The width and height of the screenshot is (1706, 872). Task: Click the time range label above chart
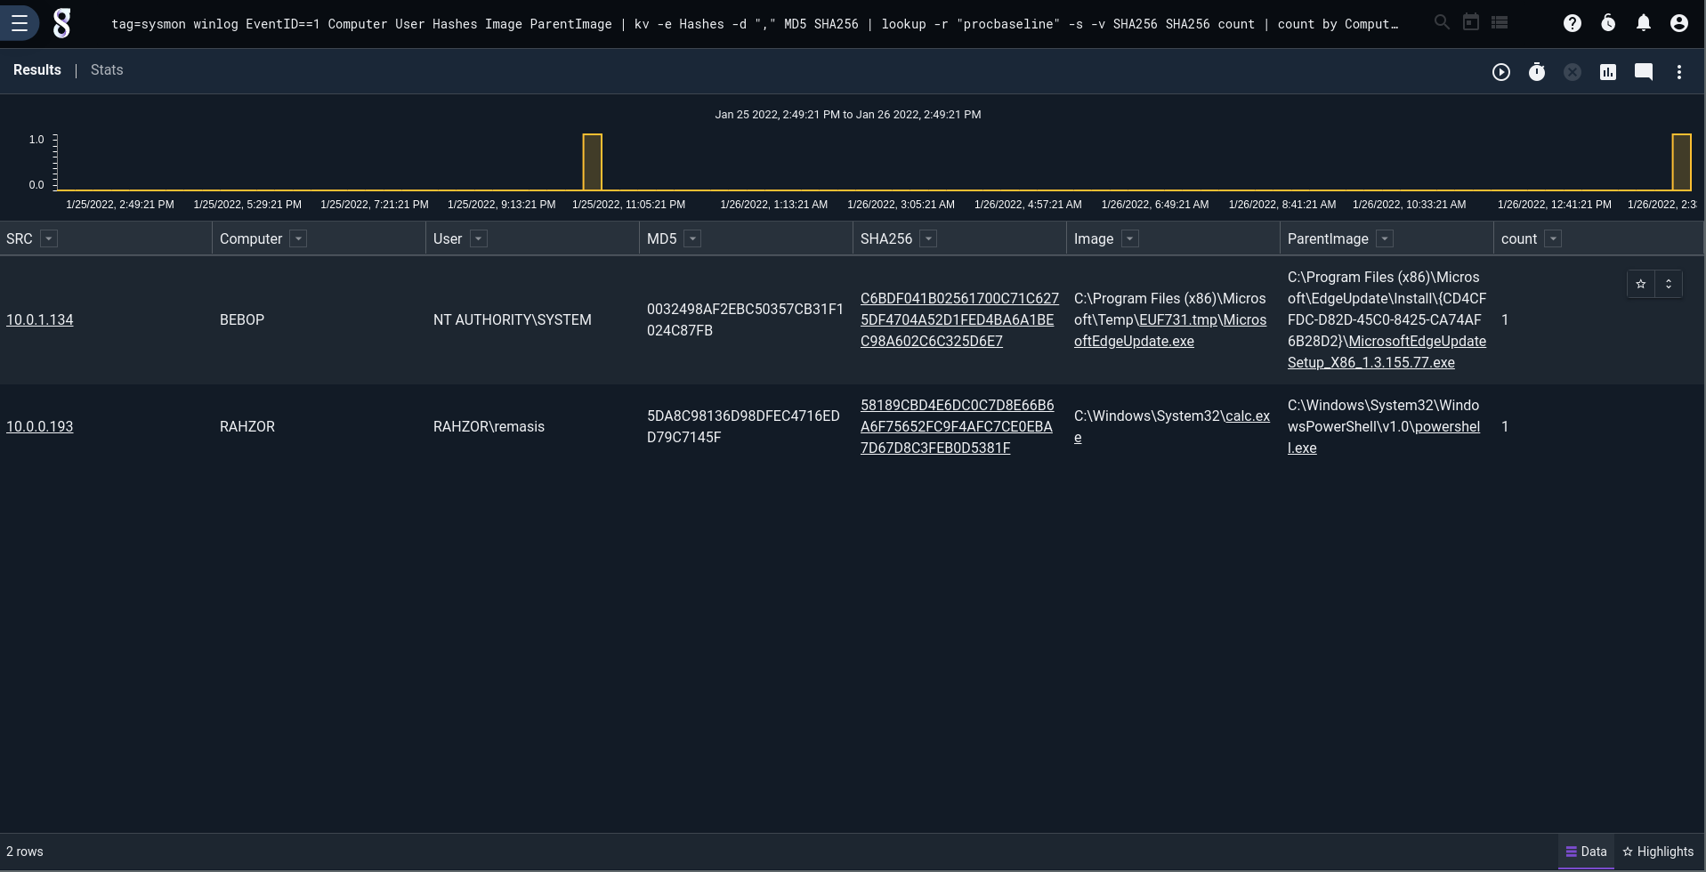[x=848, y=114]
